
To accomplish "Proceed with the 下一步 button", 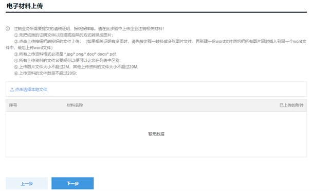I will point(72,183).
